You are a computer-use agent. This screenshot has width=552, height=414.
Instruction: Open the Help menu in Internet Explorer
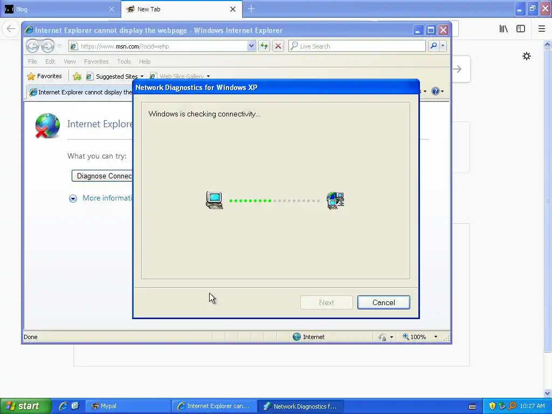coord(144,61)
